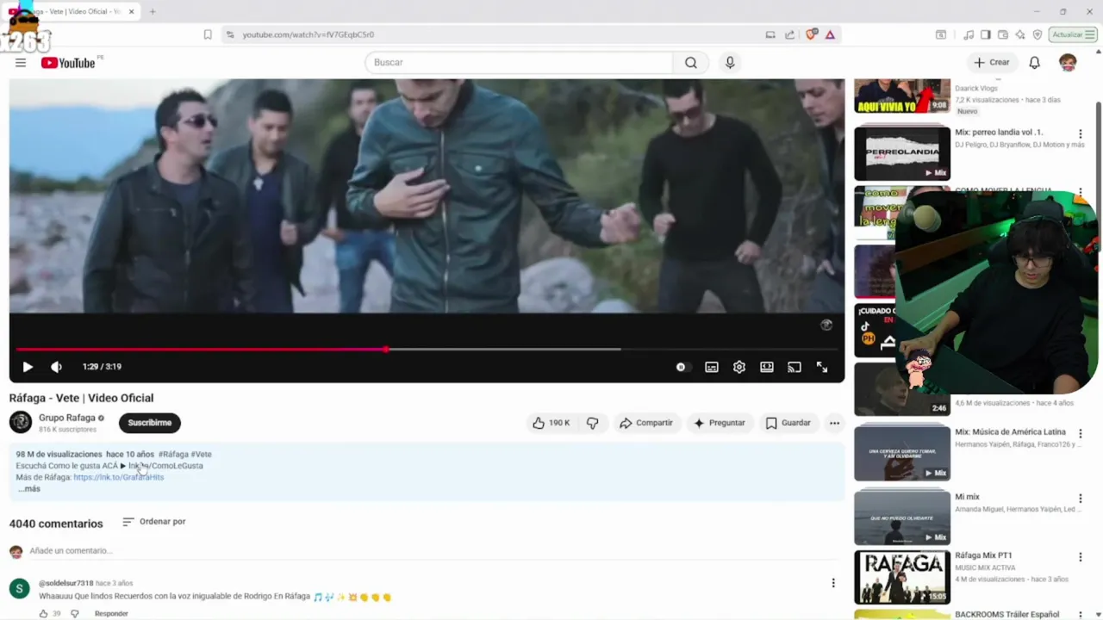The height and width of the screenshot is (620, 1103).
Task: Click the browser address bar URL
Action: [x=308, y=34]
